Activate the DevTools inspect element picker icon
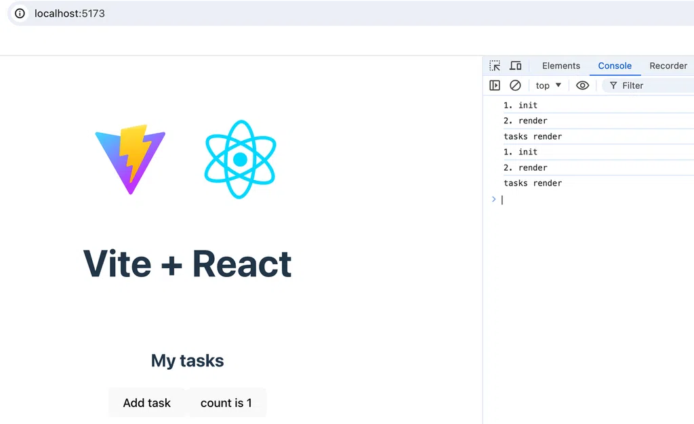The image size is (694, 424). (x=495, y=66)
